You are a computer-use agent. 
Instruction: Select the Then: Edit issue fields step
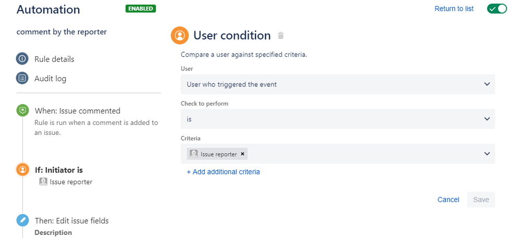click(72, 220)
